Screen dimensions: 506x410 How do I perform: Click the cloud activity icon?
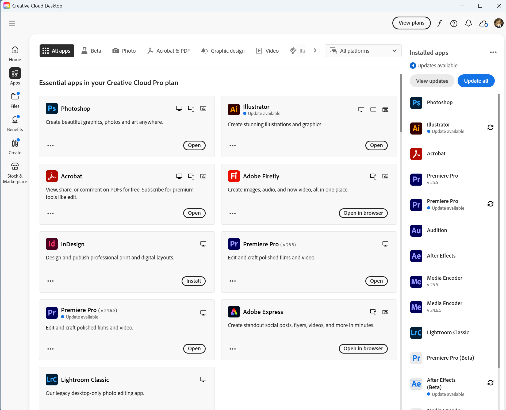484,24
